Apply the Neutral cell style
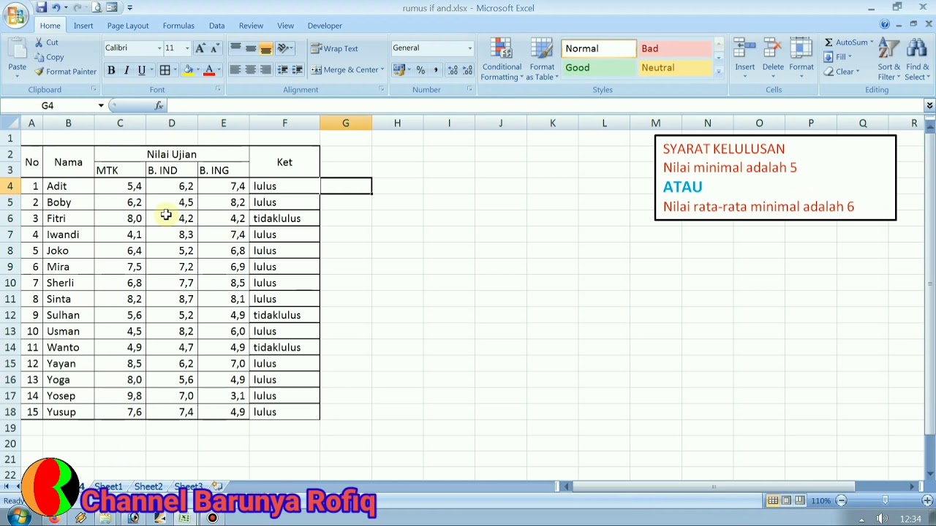936x526 pixels. [x=675, y=68]
